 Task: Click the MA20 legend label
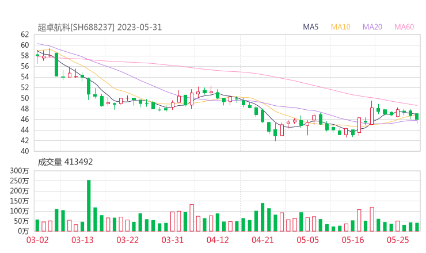pyautogui.click(x=372, y=27)
